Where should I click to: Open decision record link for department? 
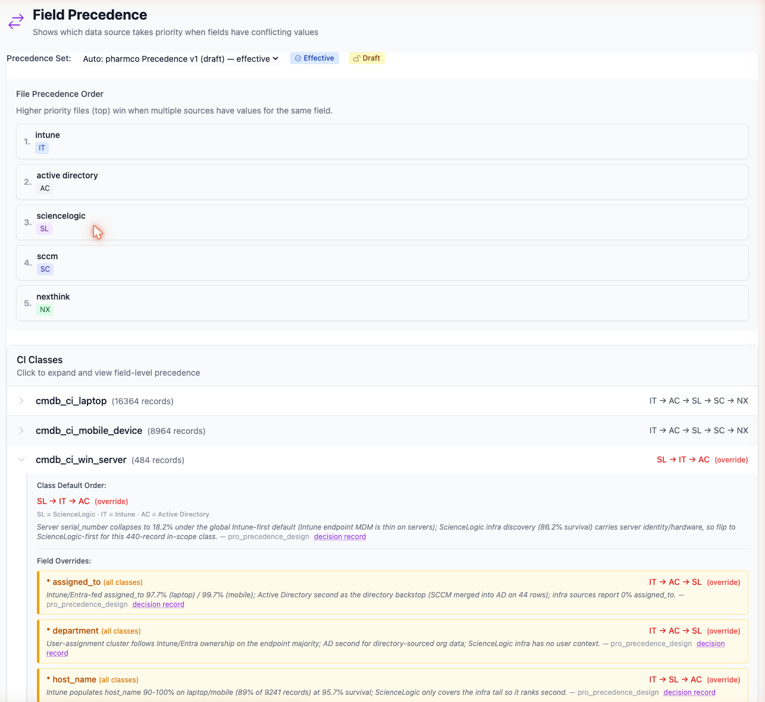click(x=710, y=644)
